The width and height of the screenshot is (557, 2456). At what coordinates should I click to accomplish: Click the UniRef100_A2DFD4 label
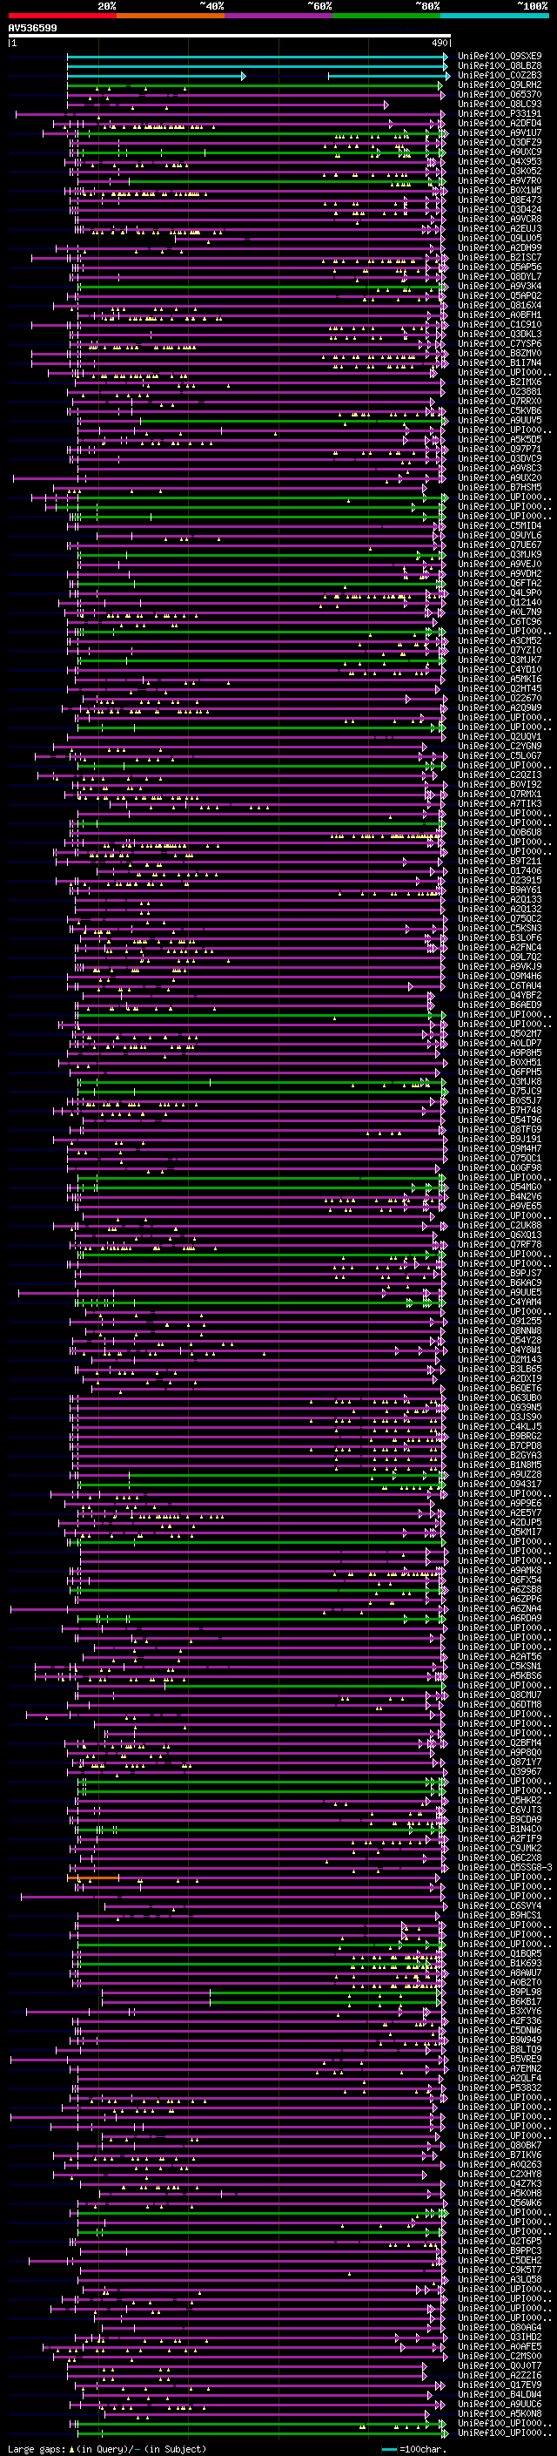point(500,123)
